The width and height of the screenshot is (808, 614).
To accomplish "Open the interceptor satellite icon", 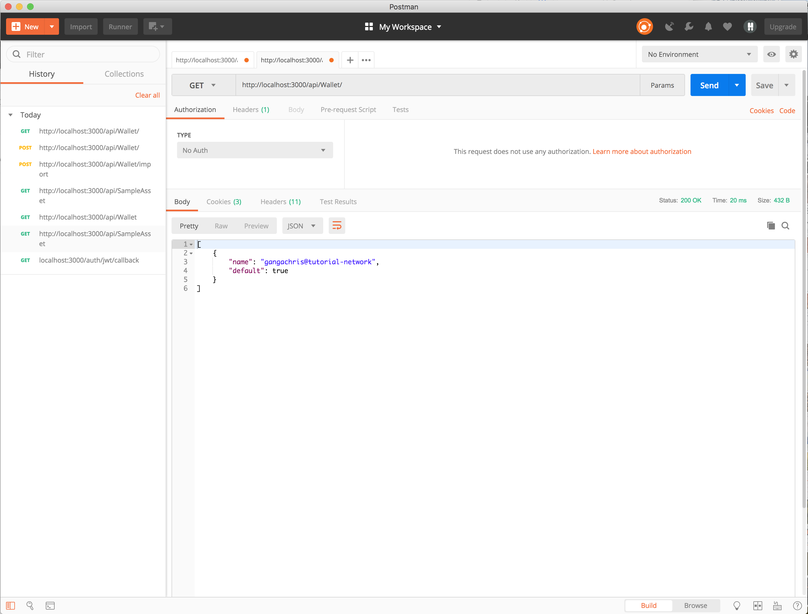I will (669, 27).
